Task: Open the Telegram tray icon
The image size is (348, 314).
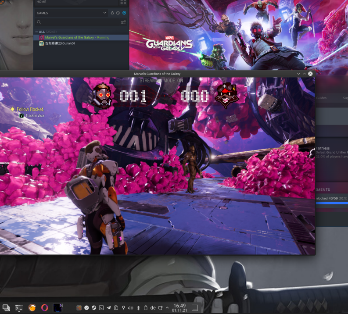Action: (109, 307)
